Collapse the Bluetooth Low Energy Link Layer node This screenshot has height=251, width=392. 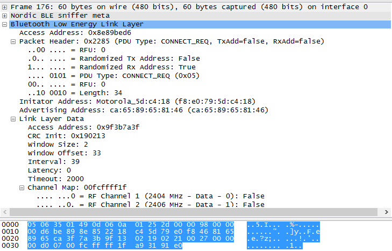[4, 25]
